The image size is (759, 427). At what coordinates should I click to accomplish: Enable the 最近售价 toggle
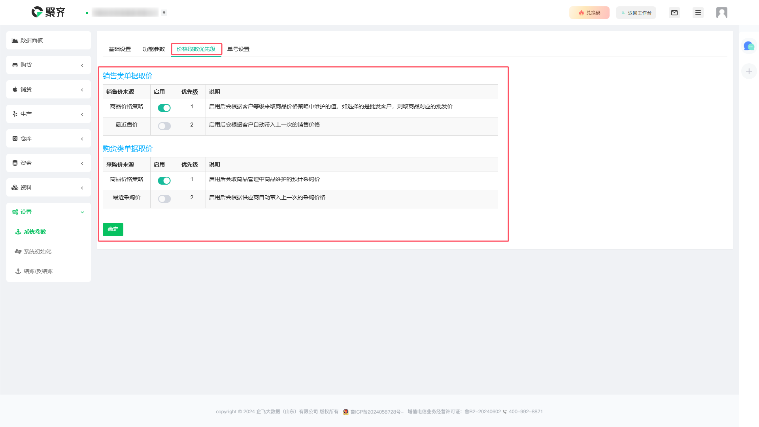164,126
